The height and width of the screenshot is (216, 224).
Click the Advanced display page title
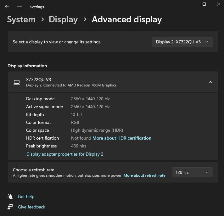coord(127,19)
